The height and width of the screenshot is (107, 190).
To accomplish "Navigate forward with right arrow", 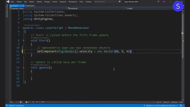I will 37,102.
